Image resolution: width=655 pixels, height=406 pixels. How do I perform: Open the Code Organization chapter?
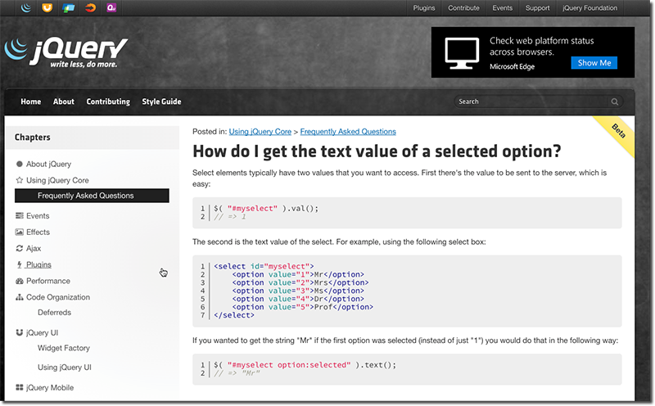click(57, 297)
